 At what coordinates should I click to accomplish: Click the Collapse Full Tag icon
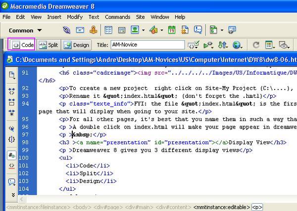click(11, 91)
